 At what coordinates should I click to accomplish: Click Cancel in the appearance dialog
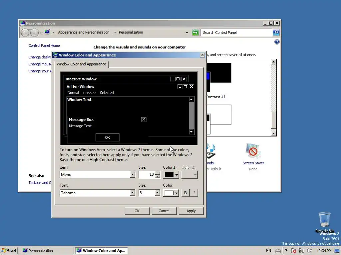[x=164, y=211]
